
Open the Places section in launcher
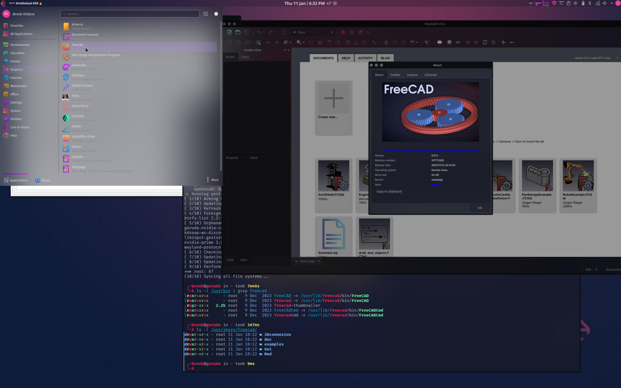click(43, 180)
